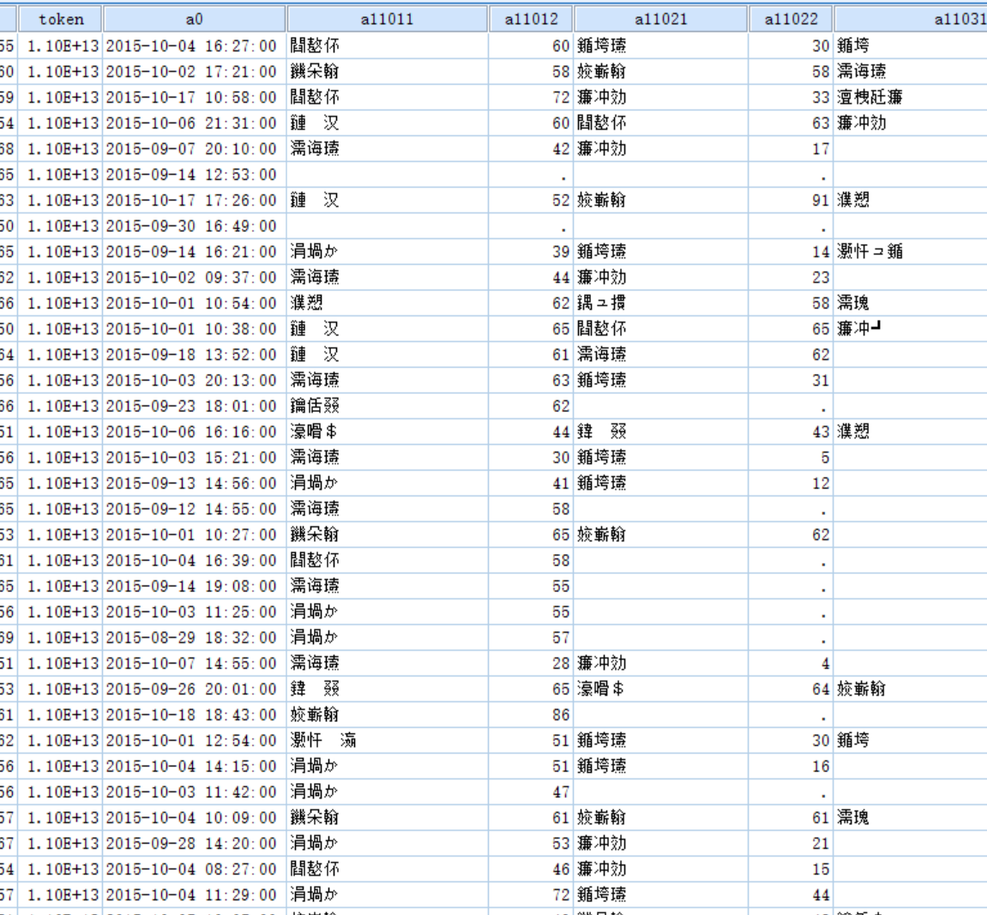Select the token column header
The height and width of the screenshot is (915, 987).
click(x=60, y=19)
